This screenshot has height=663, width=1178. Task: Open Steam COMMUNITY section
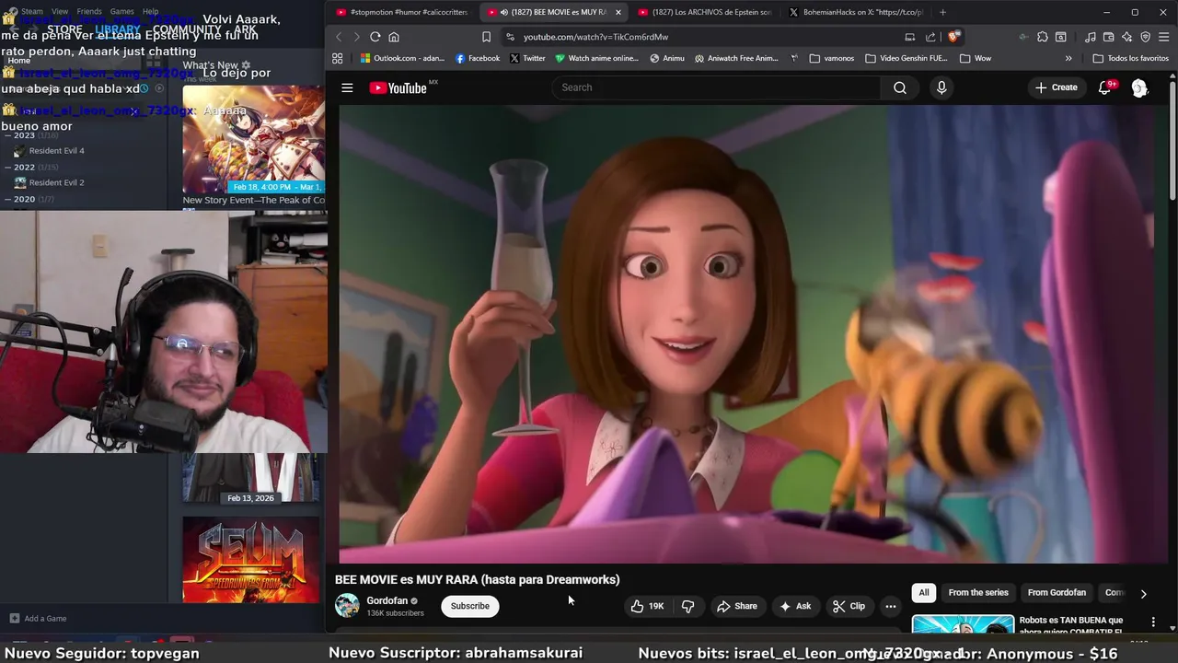(187, 29)
